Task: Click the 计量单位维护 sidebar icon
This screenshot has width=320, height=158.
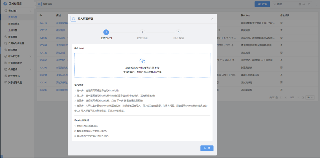Action: coord(6,63)
